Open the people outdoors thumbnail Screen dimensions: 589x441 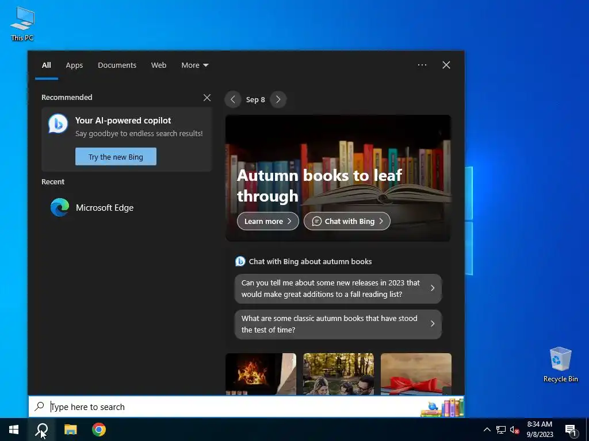[338, 374]
